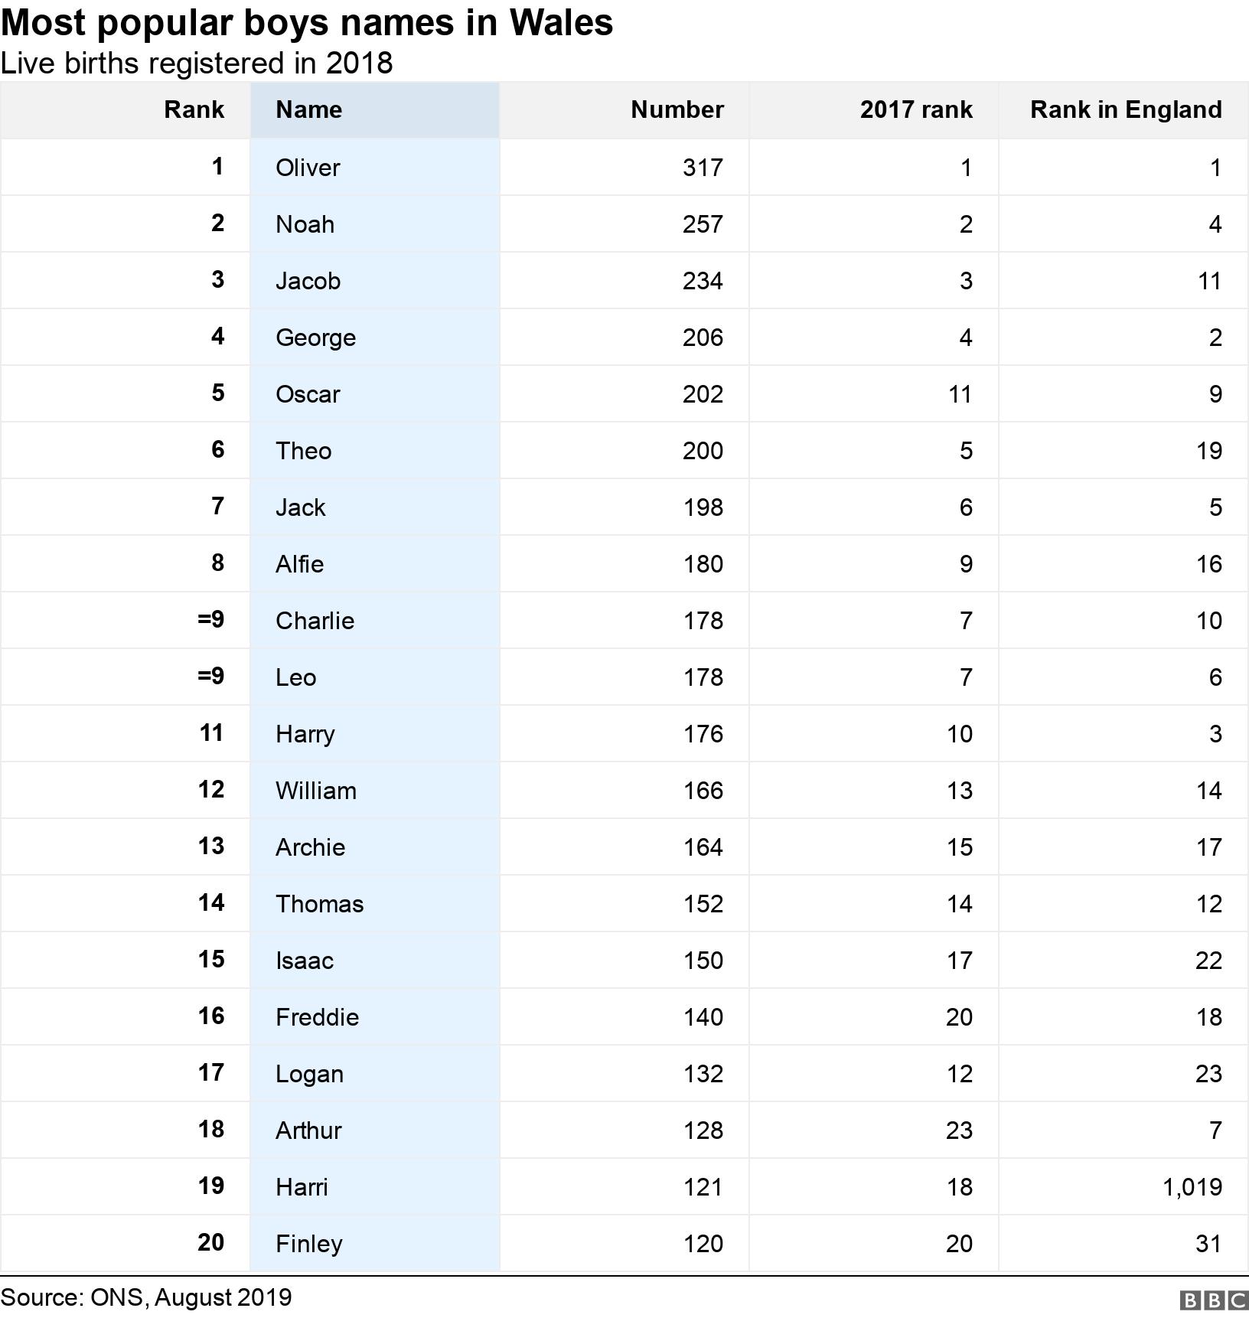Click Alfie's number 180
This screenshot has height=1318, width=1249.
tap(703, 563)
